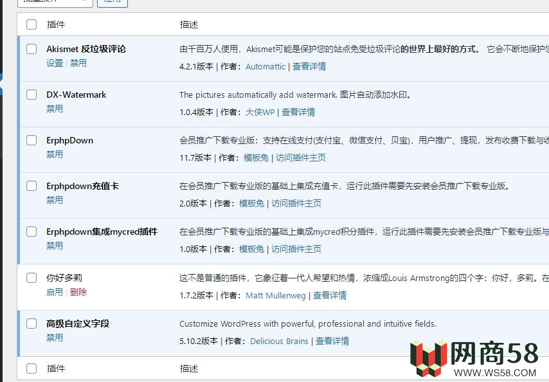The width and height of the screenshot is (549, 382).
Task: Click 删除 to delete 你好多莉
Action: 78,292
